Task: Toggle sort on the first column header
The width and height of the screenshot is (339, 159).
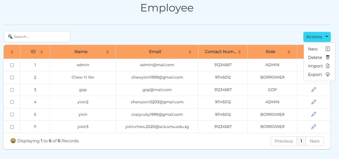Action: (x=12, y=52)
